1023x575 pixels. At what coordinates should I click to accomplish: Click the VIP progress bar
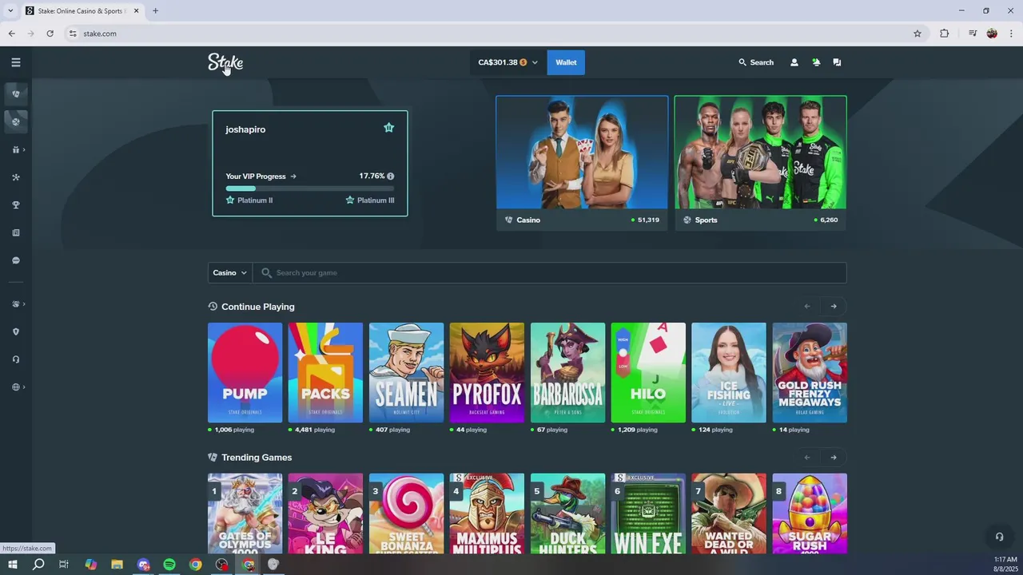tap(310, 188)
